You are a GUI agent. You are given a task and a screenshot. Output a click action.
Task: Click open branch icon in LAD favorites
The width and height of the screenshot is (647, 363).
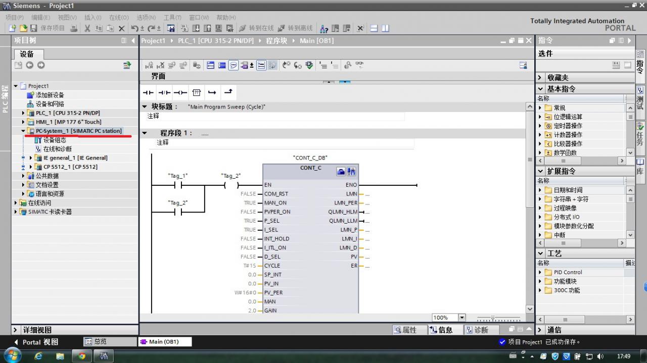click(212, 92)
